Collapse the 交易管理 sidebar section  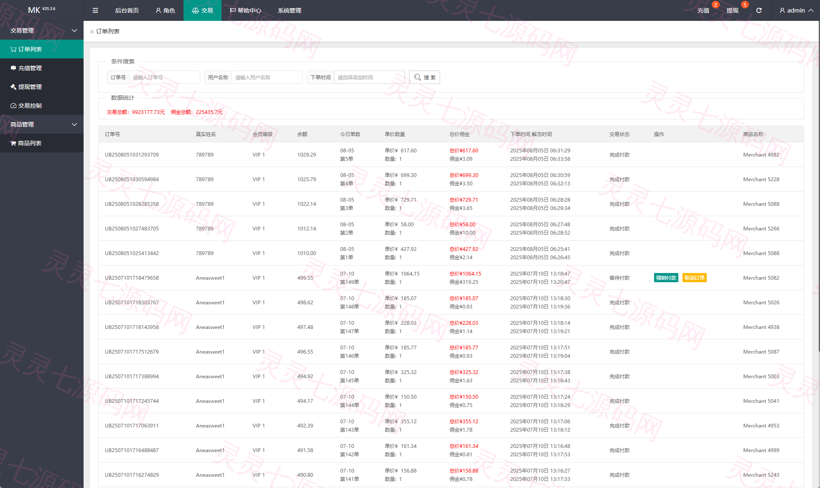point(42,30)
